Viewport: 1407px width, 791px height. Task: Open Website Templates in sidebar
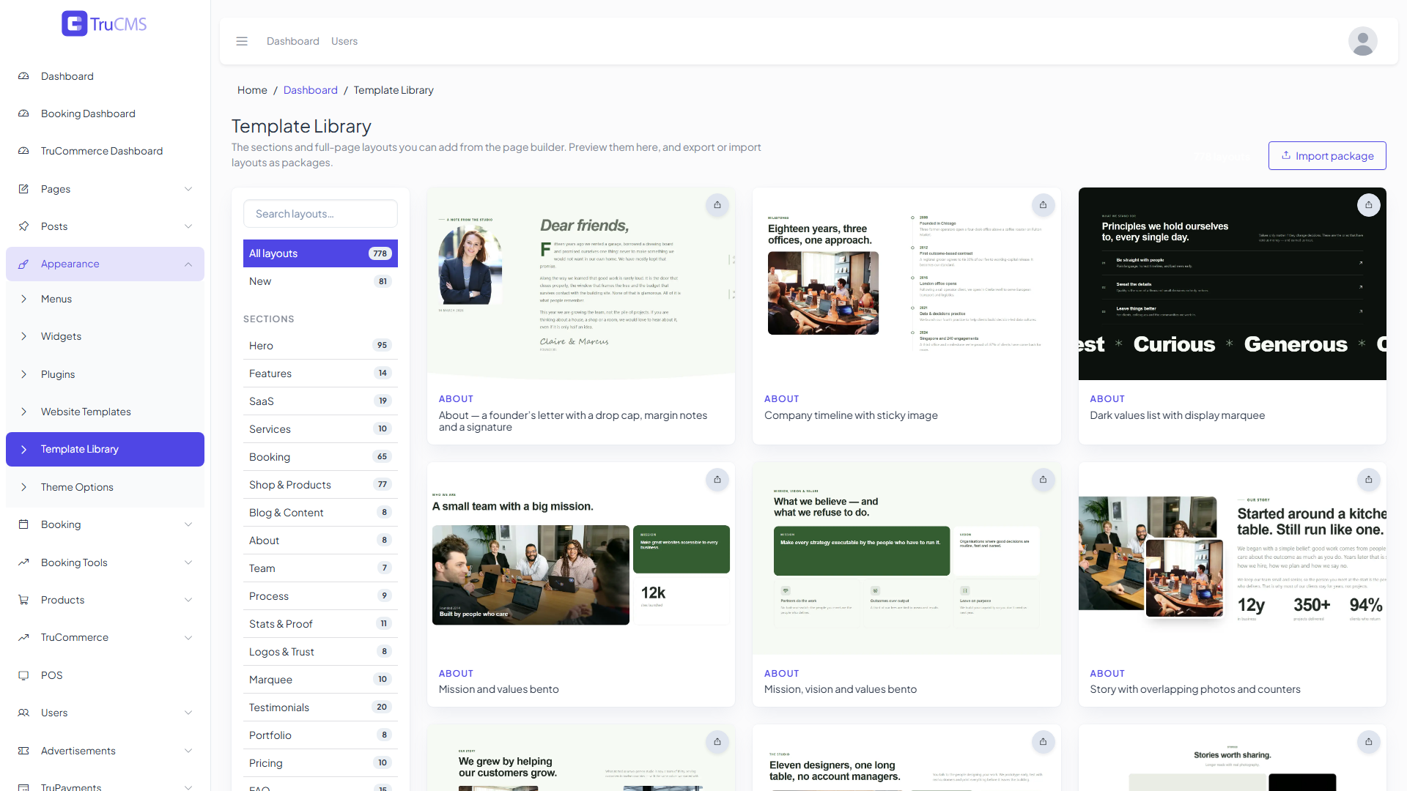tap(105, 412)
